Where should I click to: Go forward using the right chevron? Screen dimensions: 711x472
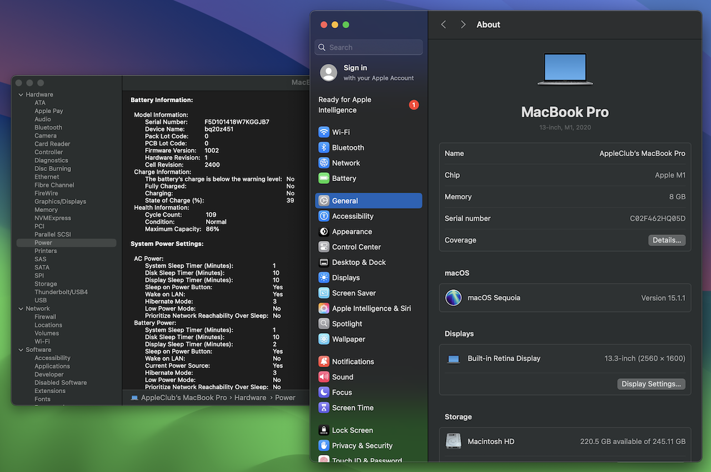(x=463, y=24)
